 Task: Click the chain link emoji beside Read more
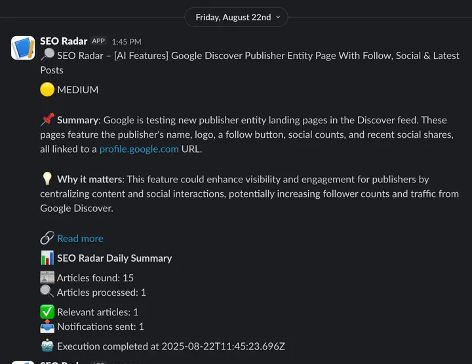[x=47, y=238]
